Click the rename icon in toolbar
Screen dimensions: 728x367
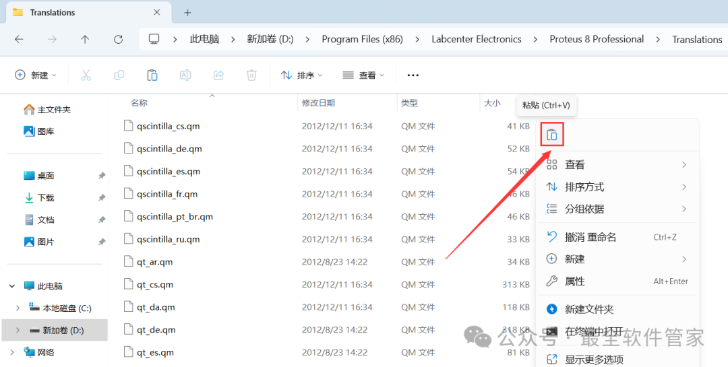tap(185, 75)
